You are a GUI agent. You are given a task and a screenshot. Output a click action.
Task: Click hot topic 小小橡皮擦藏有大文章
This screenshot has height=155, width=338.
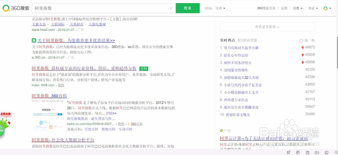click(241, 92)
